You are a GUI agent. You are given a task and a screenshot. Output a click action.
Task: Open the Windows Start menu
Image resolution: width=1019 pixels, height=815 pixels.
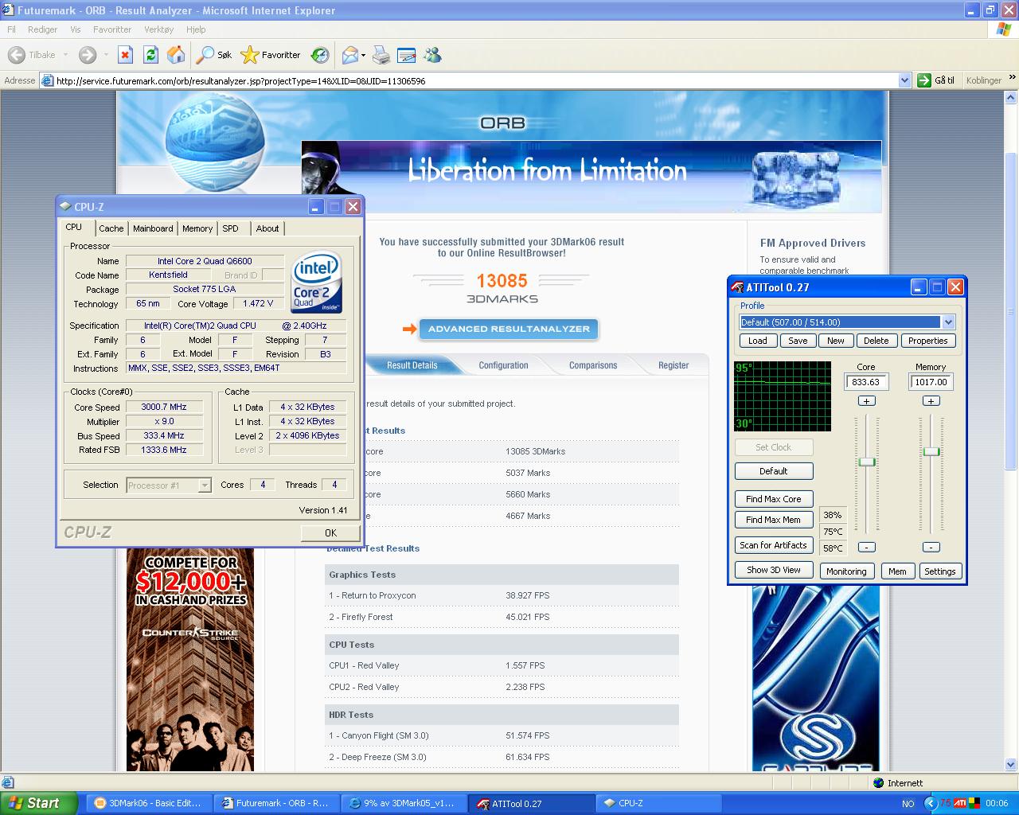coord(39,803)
